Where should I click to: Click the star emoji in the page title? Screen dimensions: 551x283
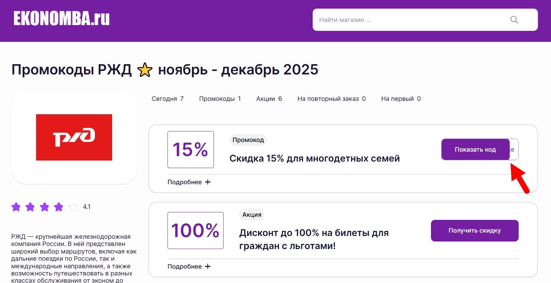145,70
